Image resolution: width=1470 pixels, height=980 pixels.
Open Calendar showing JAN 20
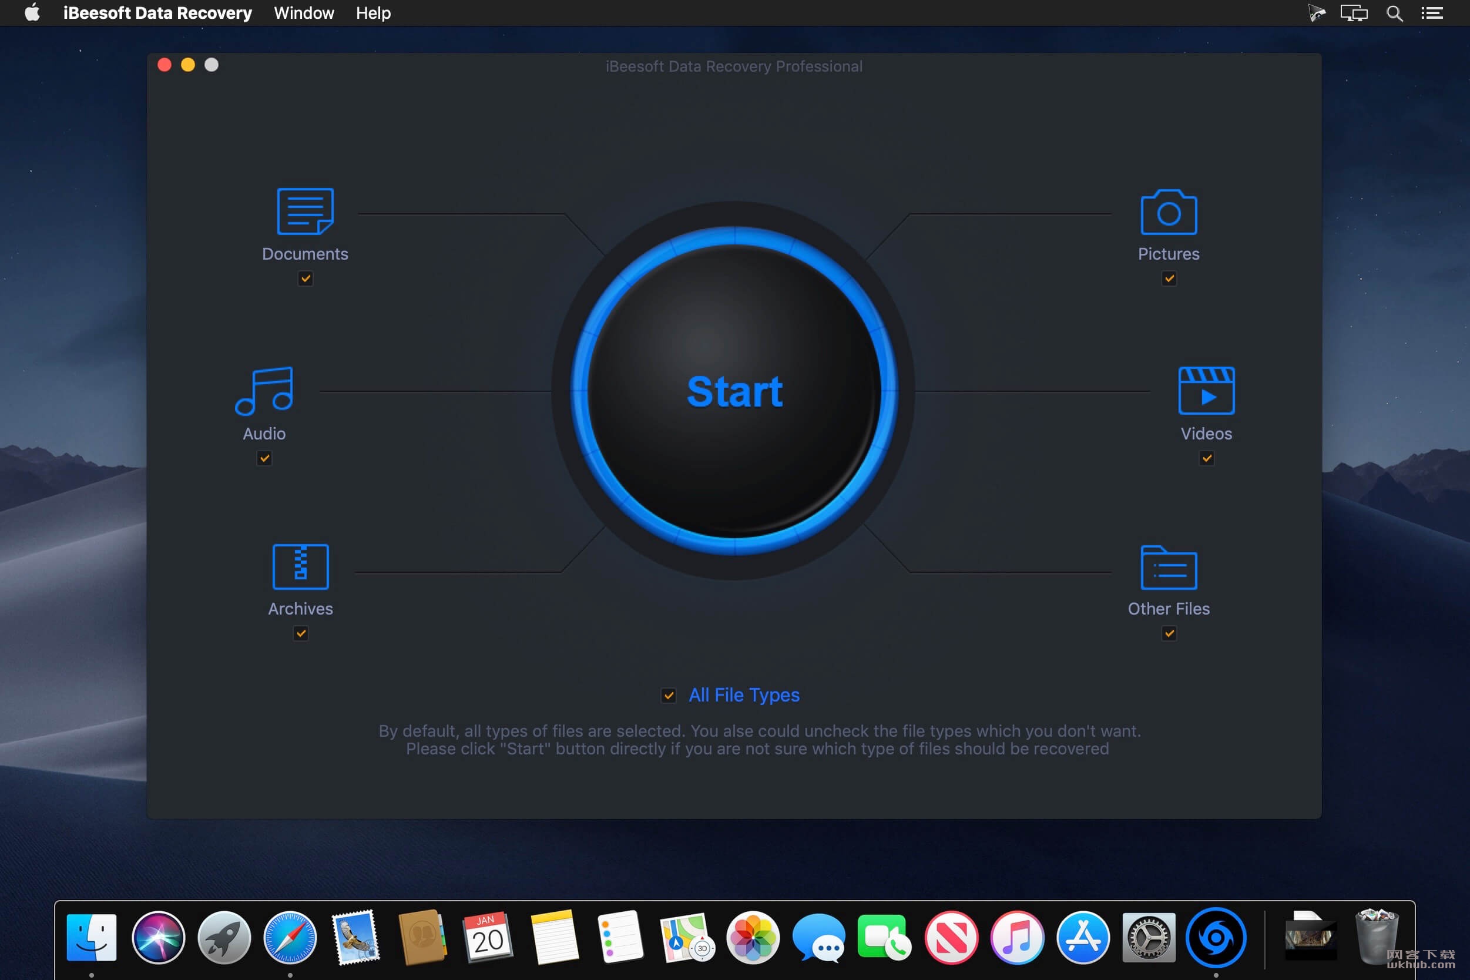tap(488, 938)
